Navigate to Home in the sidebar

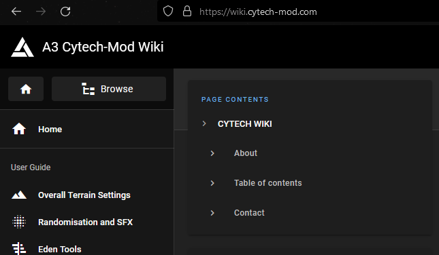tap(87, 129)
